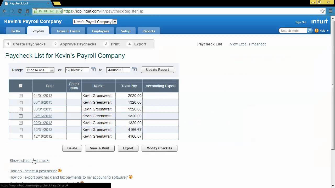335x188 pixels.
Task: Open the View Excel Timesheet link
Action: click(248, 44)
